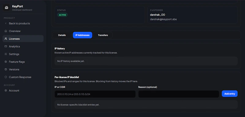
Task: Open Account page
Action: (23, 90)
